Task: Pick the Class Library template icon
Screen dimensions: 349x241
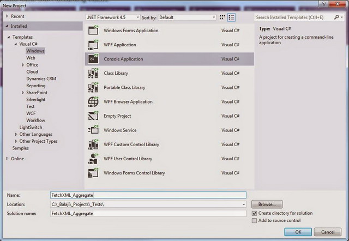Action: click(93, 73)
